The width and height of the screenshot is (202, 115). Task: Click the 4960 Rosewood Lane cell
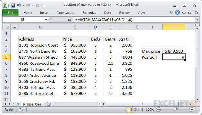[x=40, y=63]
